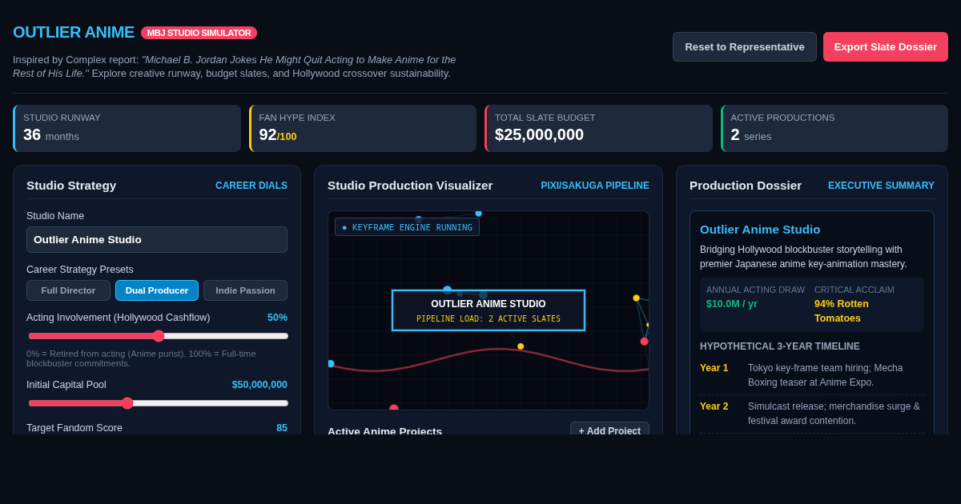Viewport: 961px width, 504px height.
Task: Click the $50,000,000 capital value
Action: (259, 385)
